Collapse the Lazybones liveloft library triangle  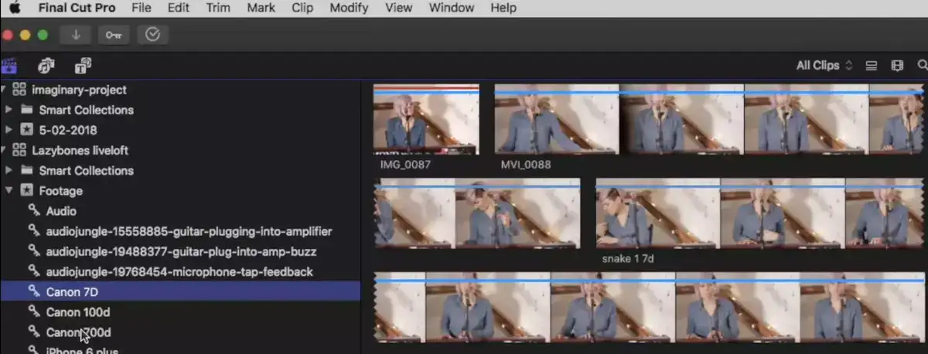tap(3, 150)
